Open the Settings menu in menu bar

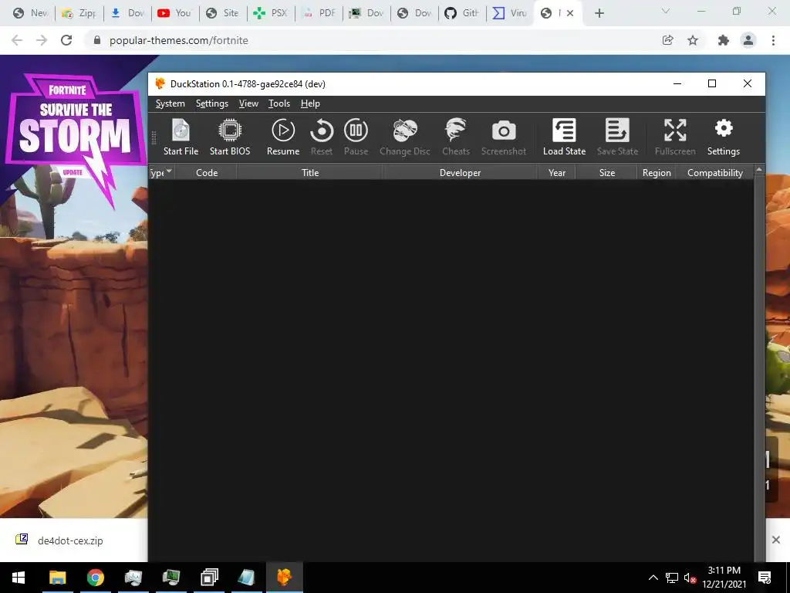click(211, 103)
